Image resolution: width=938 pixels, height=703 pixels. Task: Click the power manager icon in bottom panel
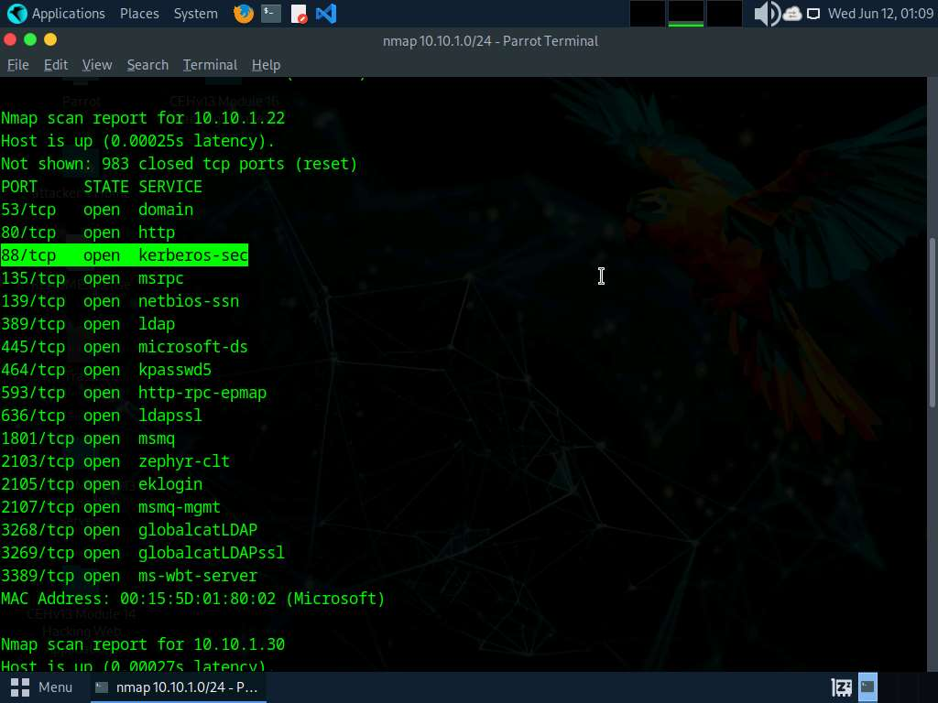[x=841, y=687]
